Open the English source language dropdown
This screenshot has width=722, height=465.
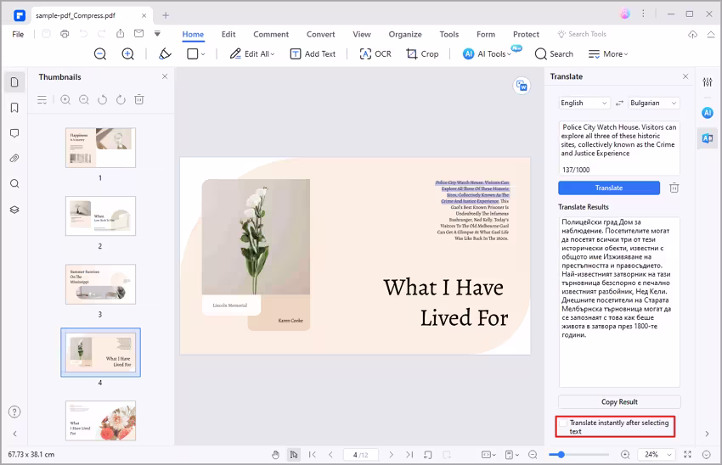coord(584,103)
